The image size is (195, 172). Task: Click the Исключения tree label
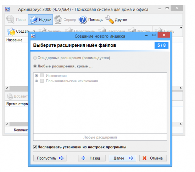56,76
